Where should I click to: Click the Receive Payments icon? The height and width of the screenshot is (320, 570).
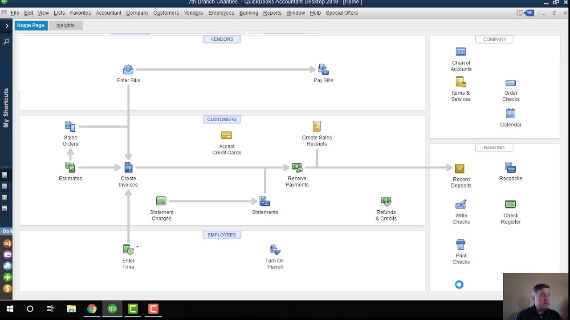(297, 168)
